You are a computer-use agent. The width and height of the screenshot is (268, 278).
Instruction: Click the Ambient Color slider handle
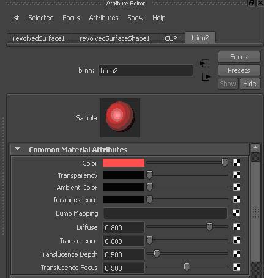pyautogui.click(x=149, y=187)
